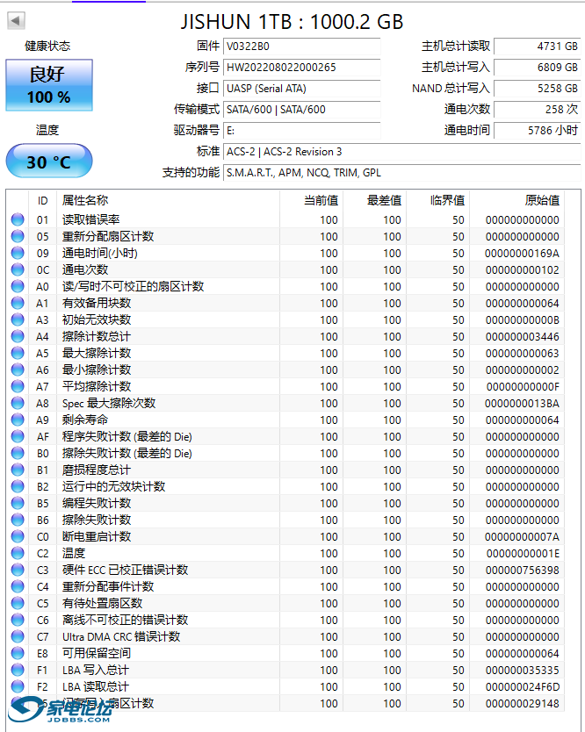Click the status icon for 重新分配扇区计数 row
Viewport: 585px width, 732px height.
pyautogui.click(x=18, y=236)
